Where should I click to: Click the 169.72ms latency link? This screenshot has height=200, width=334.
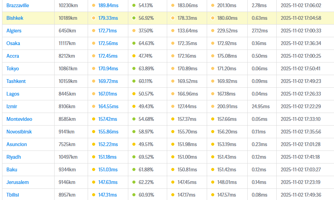point(108,81)
